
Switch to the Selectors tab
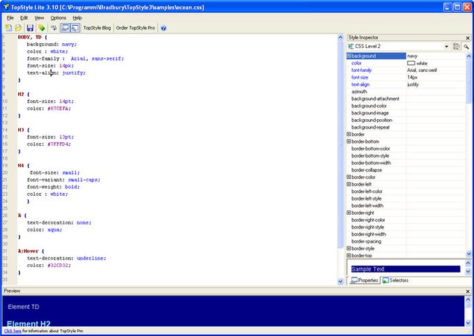[395, 280]
